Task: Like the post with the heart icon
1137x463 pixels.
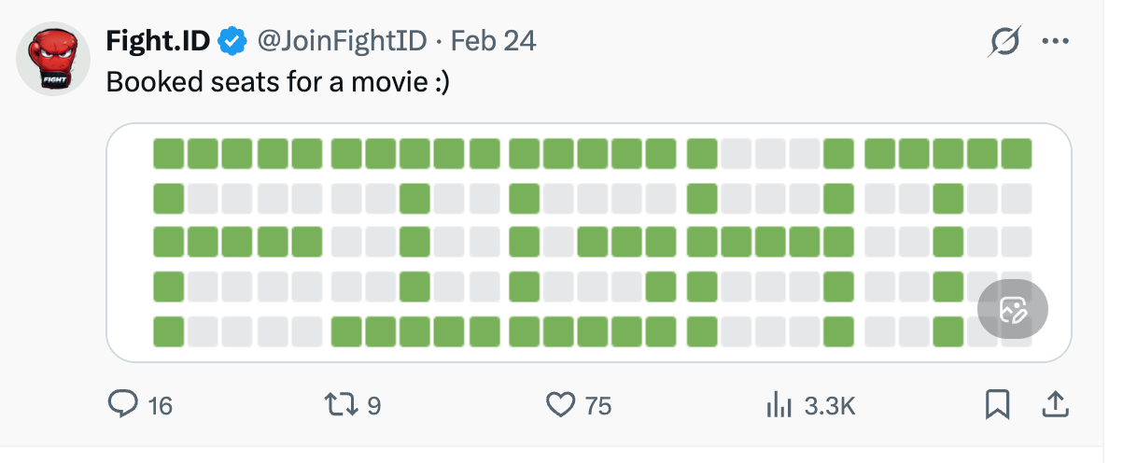Action: click(x=559, y=404)
